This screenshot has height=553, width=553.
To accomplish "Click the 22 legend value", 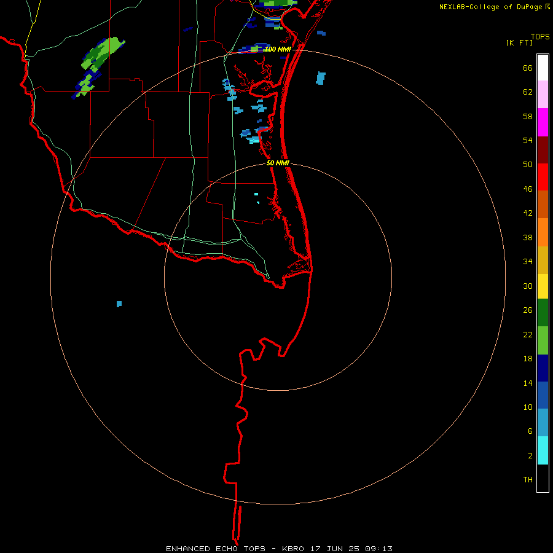I will point(528,334).
